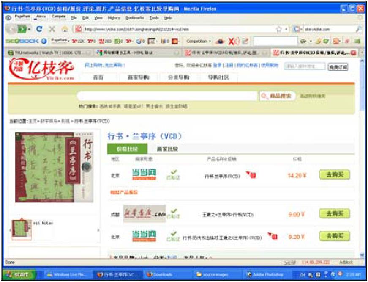Switch to the TVU networks browser tab
The image size is (368, 282).
(x=49, y=53)
